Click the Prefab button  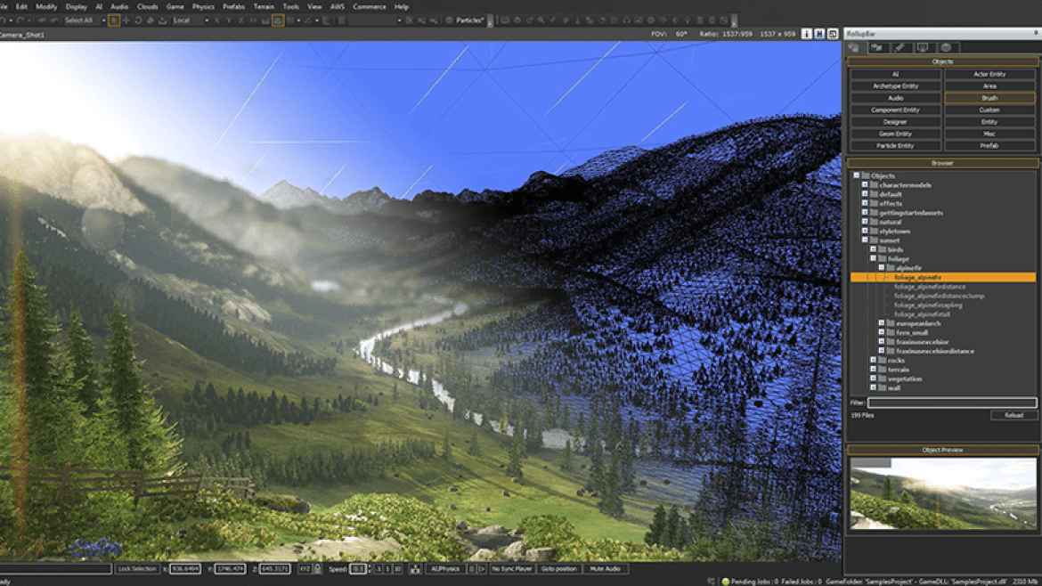point(989,145)
